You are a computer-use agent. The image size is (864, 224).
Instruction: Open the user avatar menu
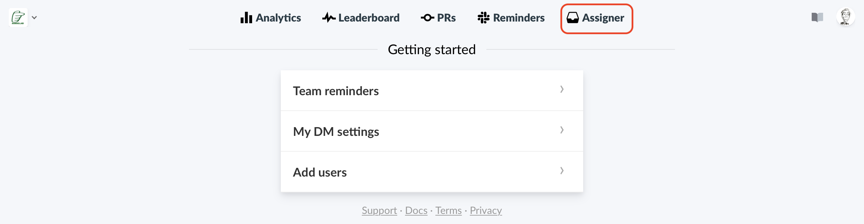(845, 17)
